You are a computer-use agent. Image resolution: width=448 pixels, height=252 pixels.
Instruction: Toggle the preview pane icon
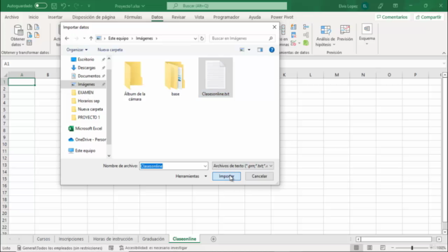click(260, 50)
